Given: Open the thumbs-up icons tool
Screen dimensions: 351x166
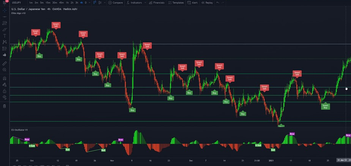Looking at the screenshot, I should (5, 55).
